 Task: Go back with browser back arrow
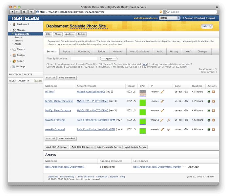click(x=12, y=12)
